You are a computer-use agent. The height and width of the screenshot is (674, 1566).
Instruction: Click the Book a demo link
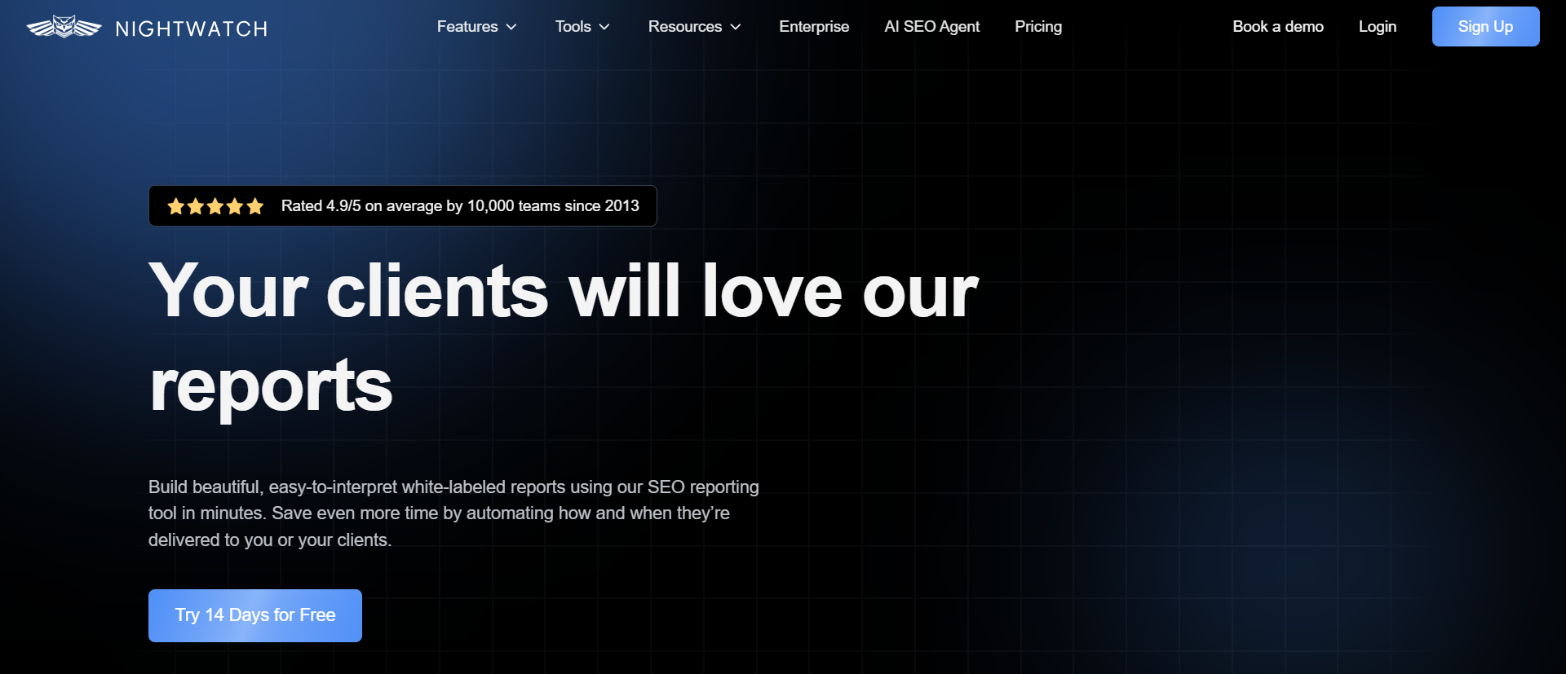tap(1277, 27)
